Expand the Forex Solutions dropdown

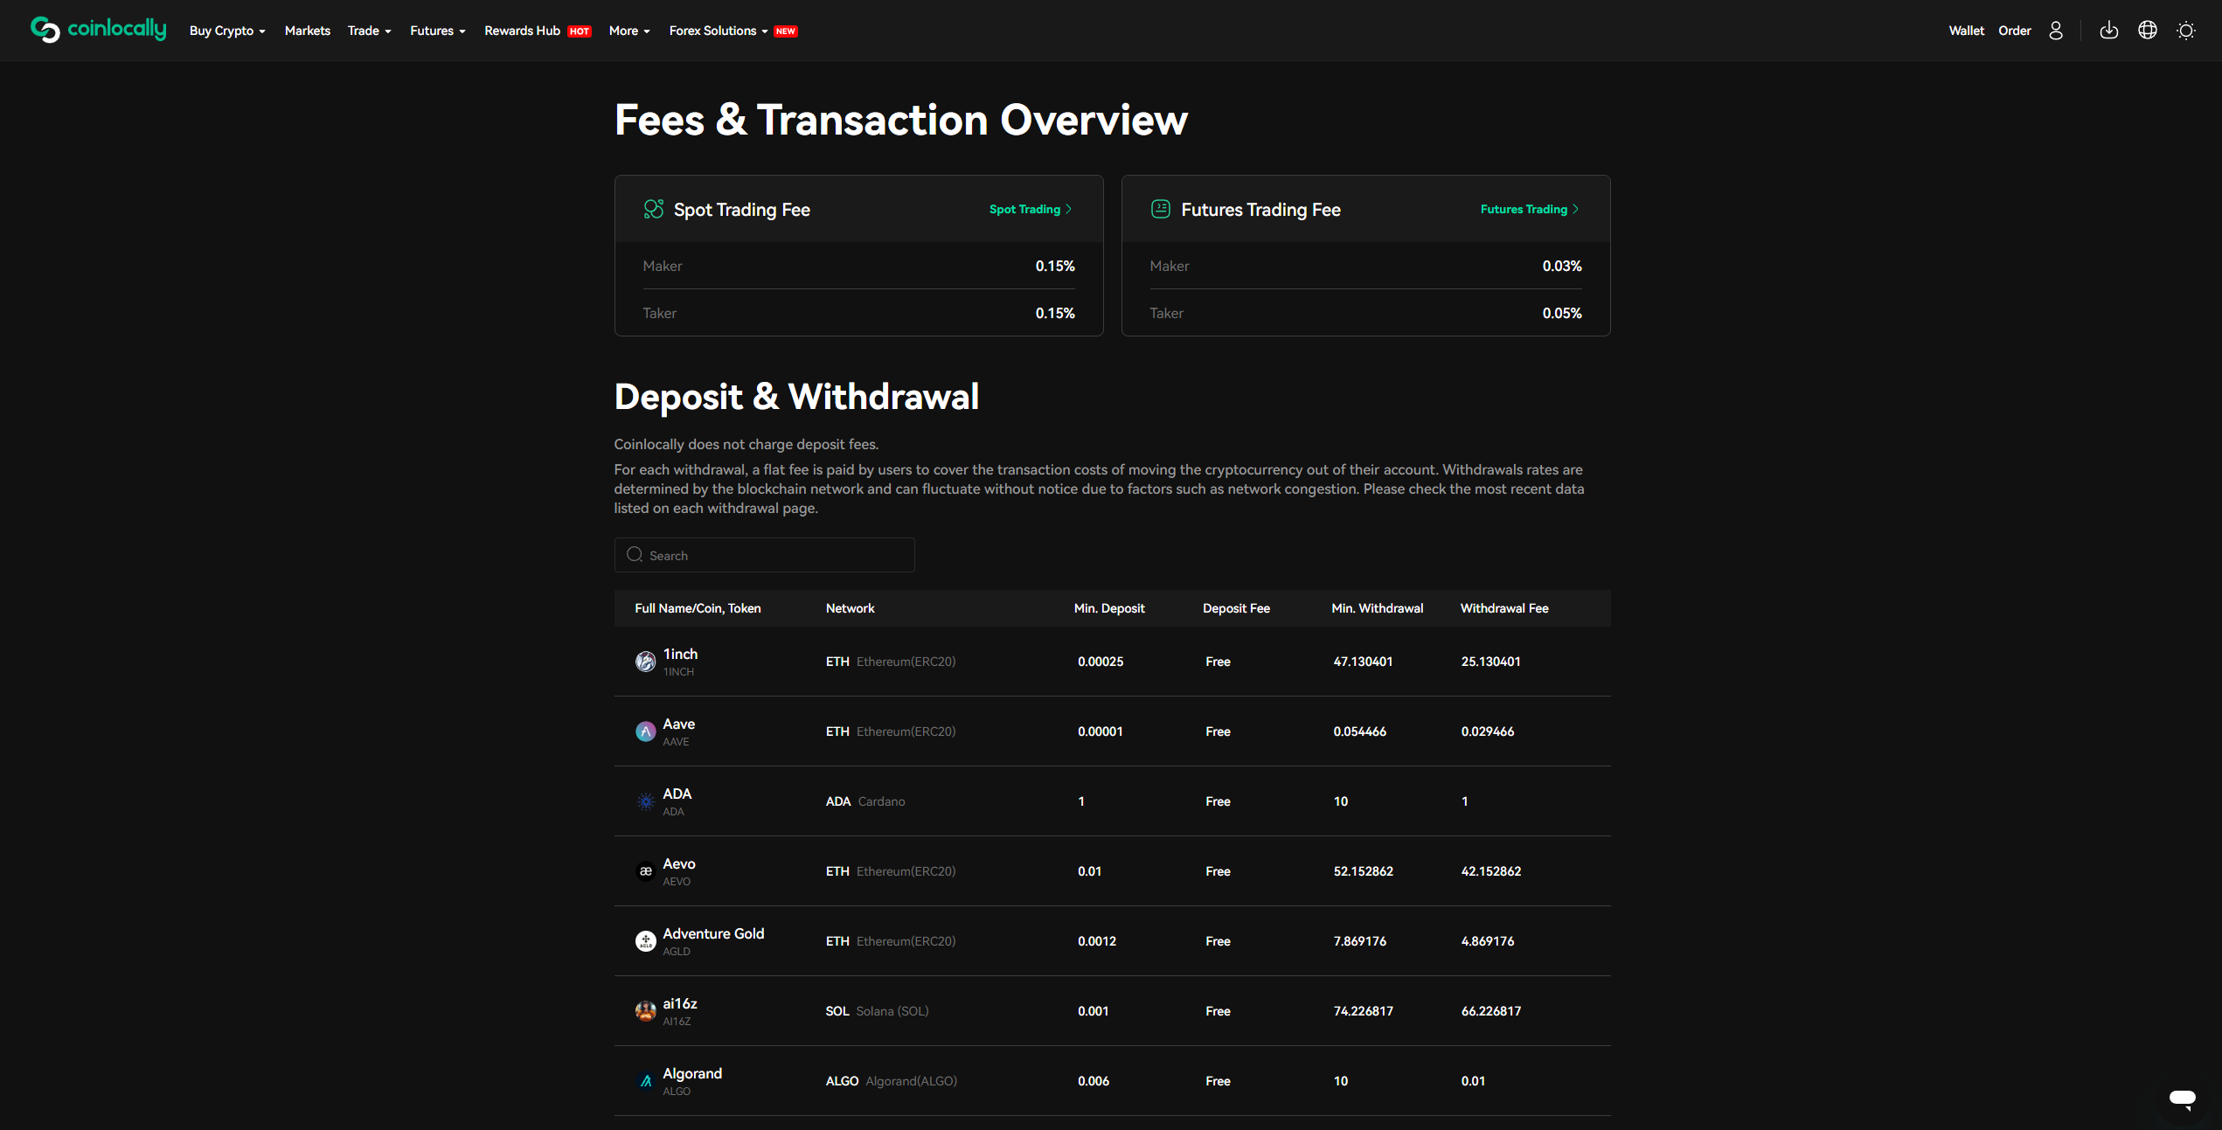(719, 31)
